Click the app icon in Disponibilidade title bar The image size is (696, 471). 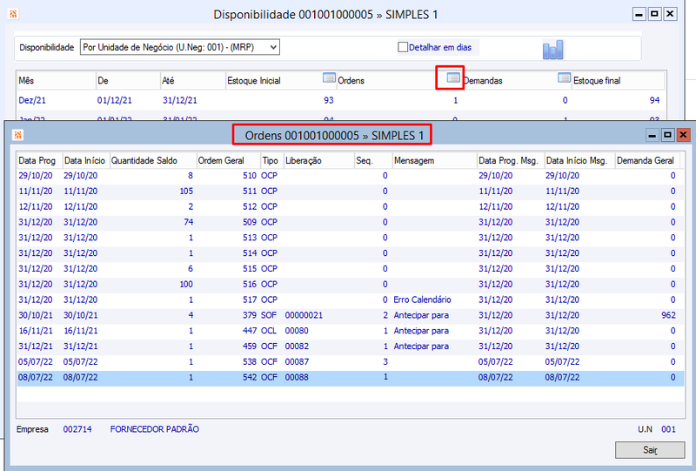[13, 14]
